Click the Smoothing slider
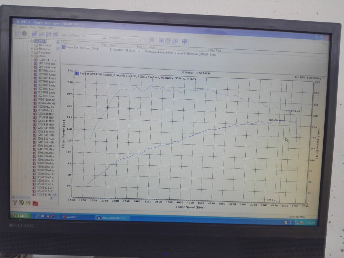 pos(131,38)
